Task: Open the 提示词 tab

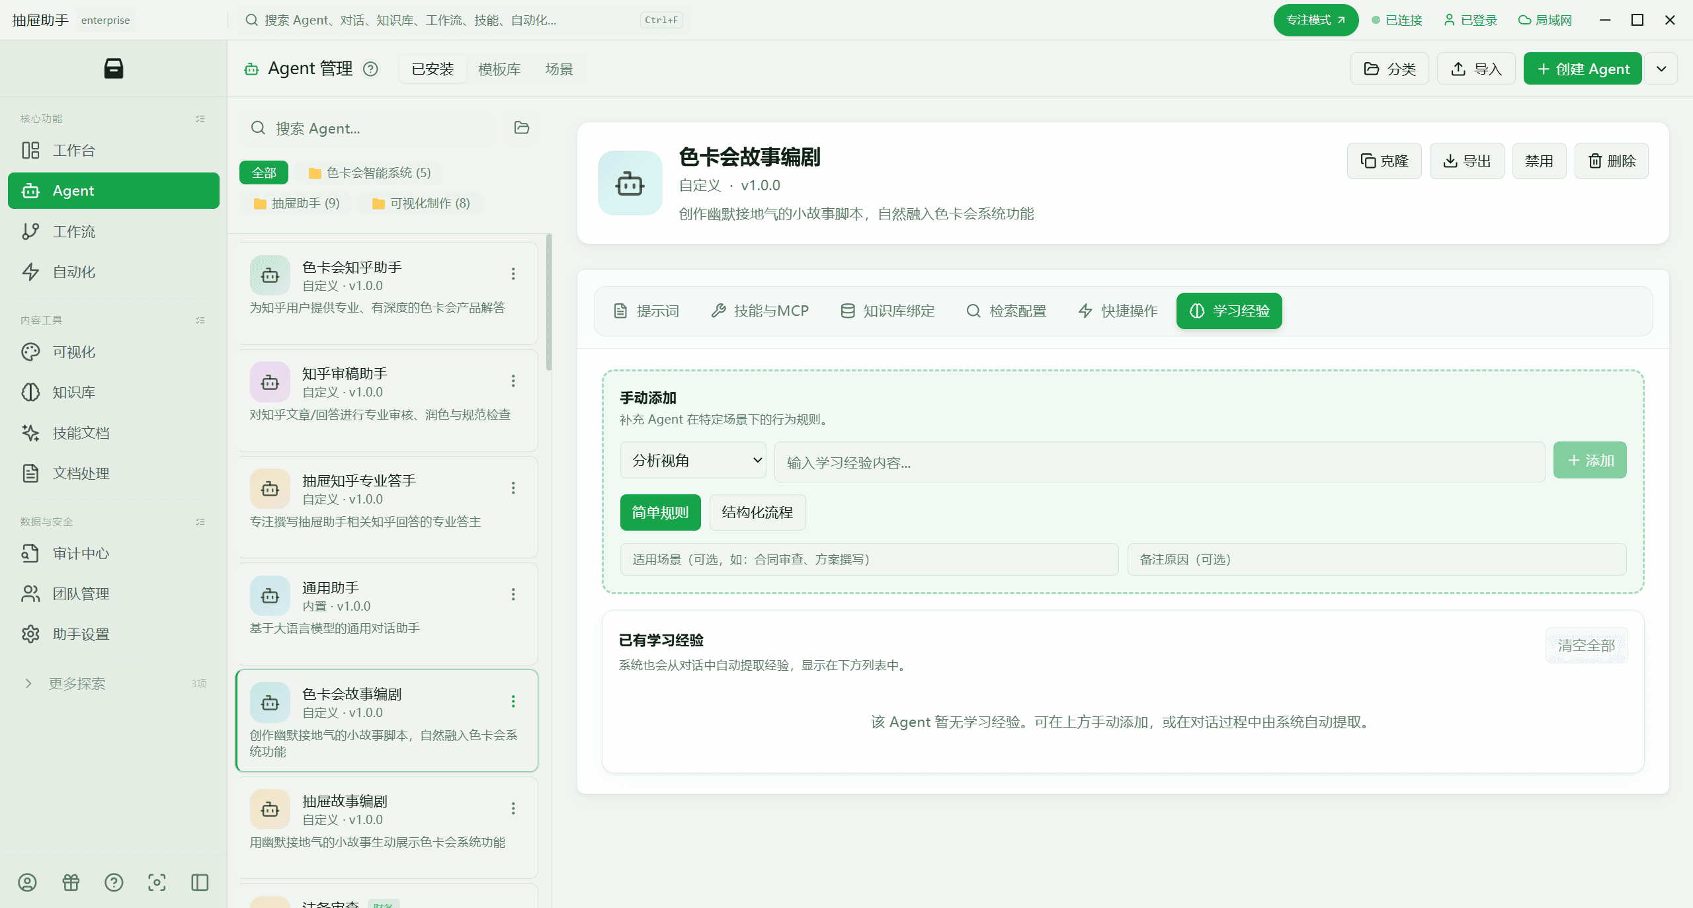Action: click(646, 311)
